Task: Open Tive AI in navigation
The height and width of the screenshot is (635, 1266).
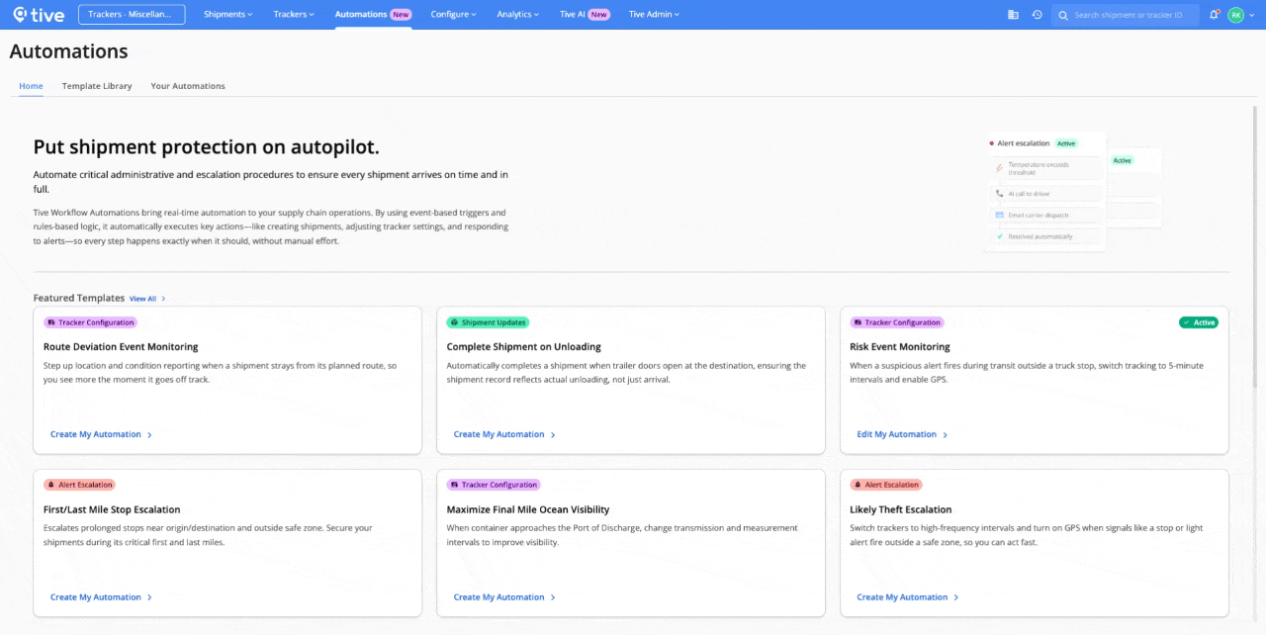Action: 585,14
